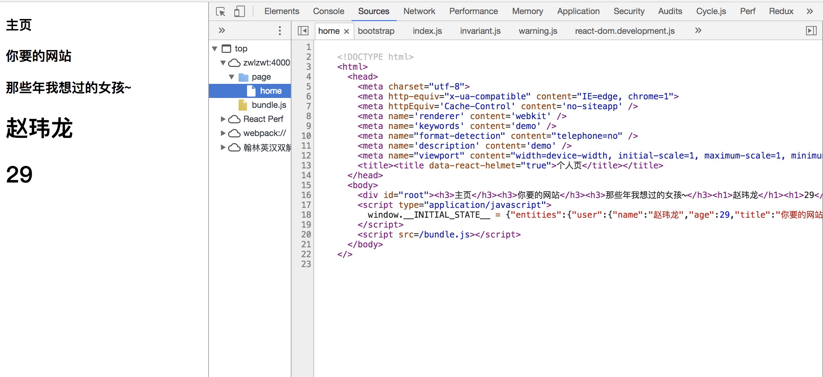The image size is (823, 377).
Task: Open navigator three-dot options menu
Action: [280, 31]
